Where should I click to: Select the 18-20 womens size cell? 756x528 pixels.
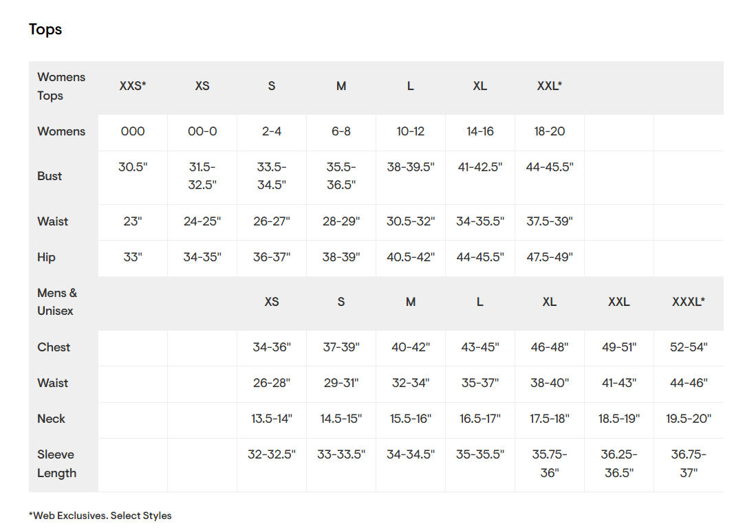coord(550,131)
